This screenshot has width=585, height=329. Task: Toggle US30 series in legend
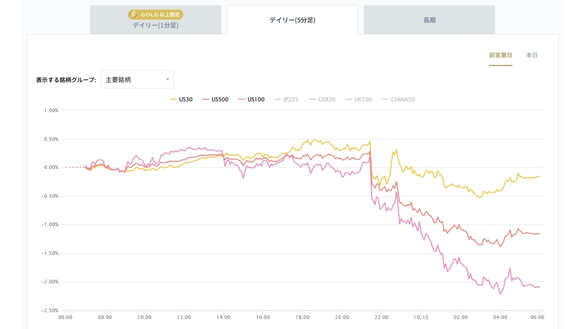pos(181,99)
